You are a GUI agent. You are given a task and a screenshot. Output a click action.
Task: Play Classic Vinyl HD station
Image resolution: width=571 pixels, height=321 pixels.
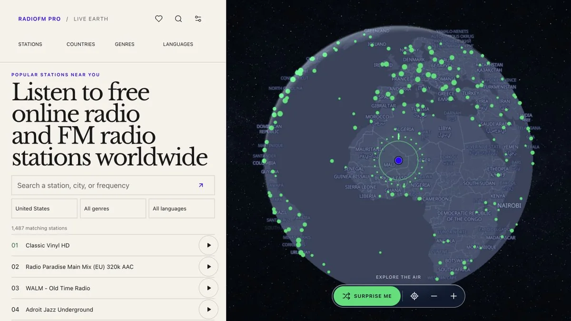click(208, 245)
